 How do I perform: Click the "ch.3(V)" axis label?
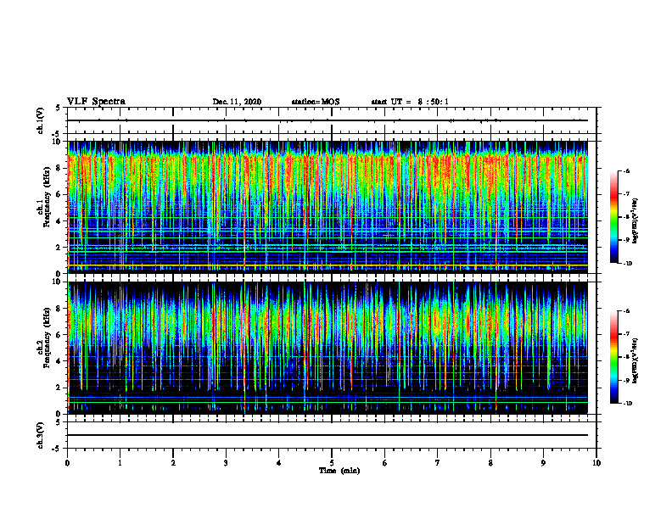pos(41,435)
